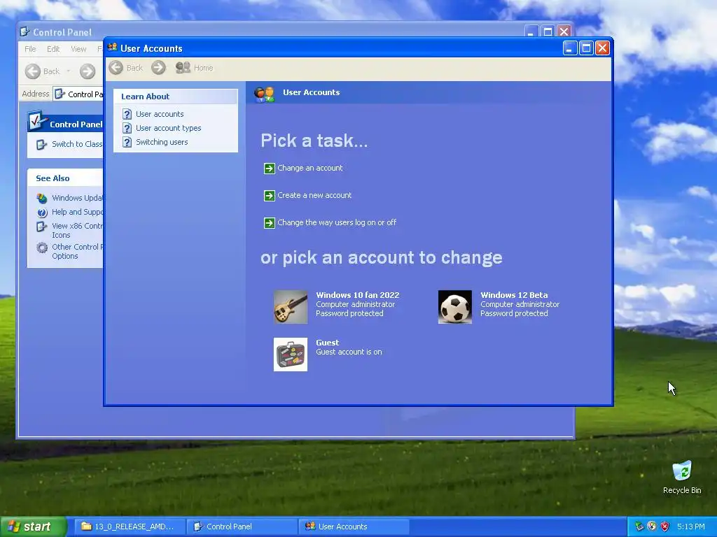
Task: Minimize the User Accounts window
Action: click(x=570, y=48)
